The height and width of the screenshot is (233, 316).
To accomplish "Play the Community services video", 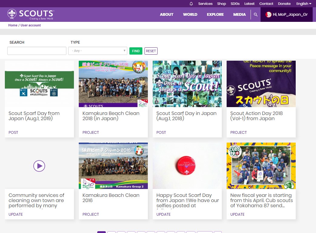I will [39, 166].
